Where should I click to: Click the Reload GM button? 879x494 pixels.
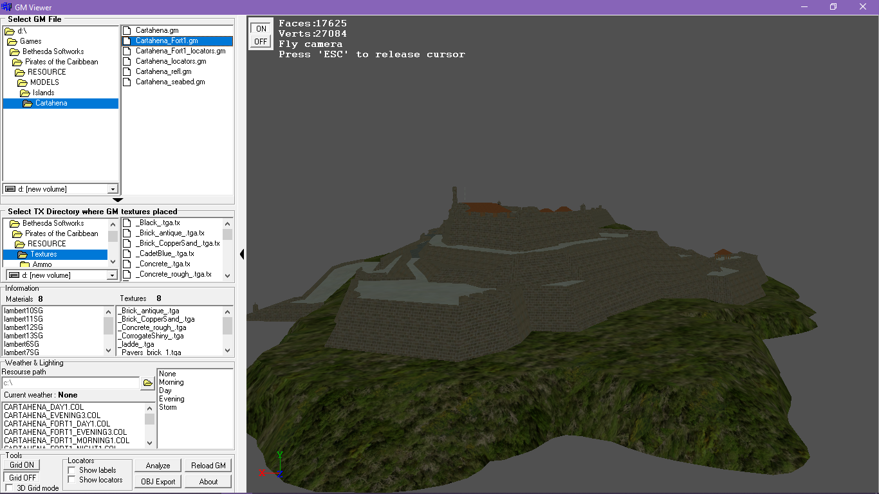click(x=208, y=466)
